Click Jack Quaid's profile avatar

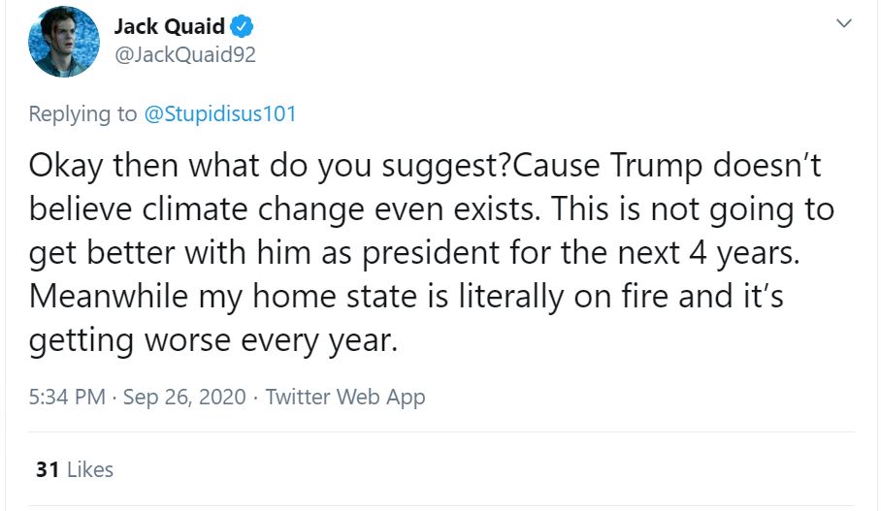[x=64, y=42]
